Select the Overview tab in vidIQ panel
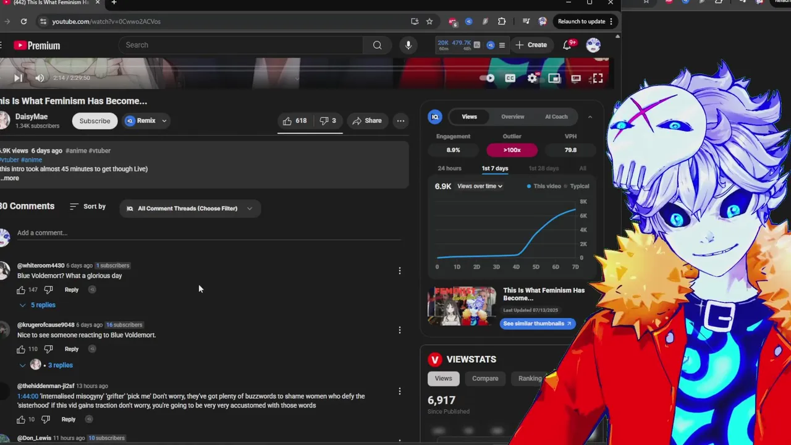 tap(512, 117)
